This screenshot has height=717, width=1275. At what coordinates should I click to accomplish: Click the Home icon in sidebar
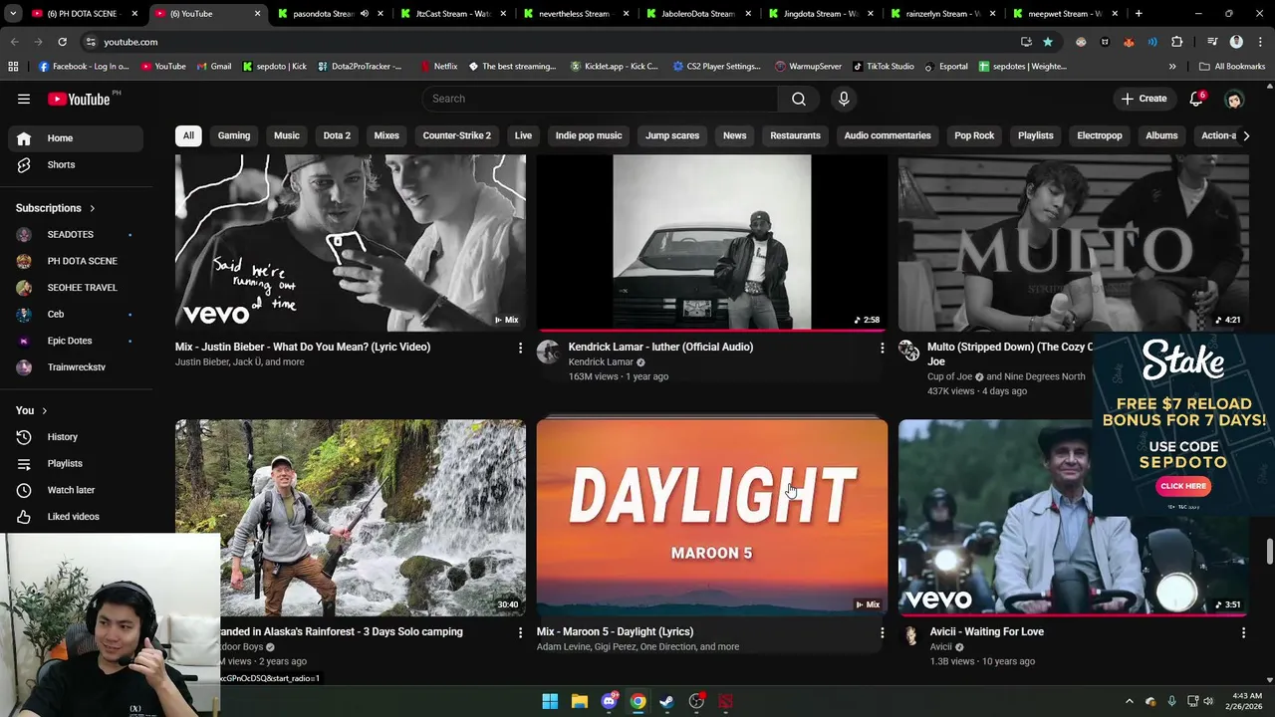[x=24, y=138]
